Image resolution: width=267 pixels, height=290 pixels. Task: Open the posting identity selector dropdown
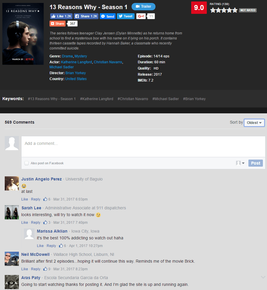[240, 163]
